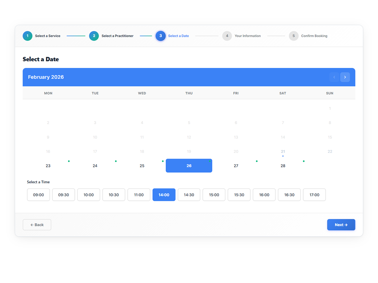Choose the 16:00 time slot
The image size is (378, 283).
pos(264,195)
